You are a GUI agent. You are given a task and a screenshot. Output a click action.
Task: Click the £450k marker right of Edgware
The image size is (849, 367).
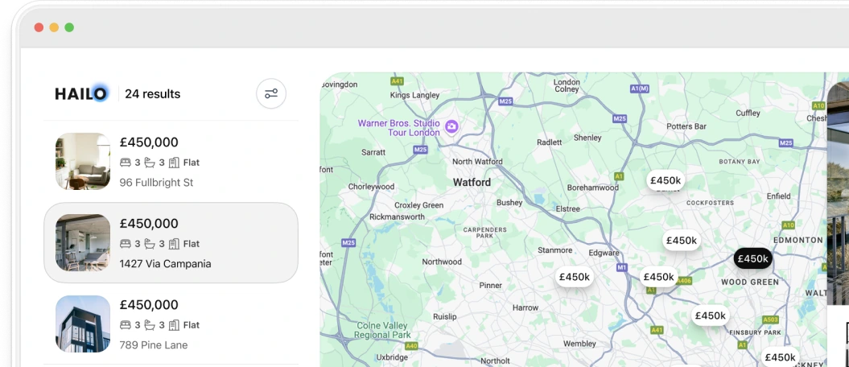[x=658, y=277]
